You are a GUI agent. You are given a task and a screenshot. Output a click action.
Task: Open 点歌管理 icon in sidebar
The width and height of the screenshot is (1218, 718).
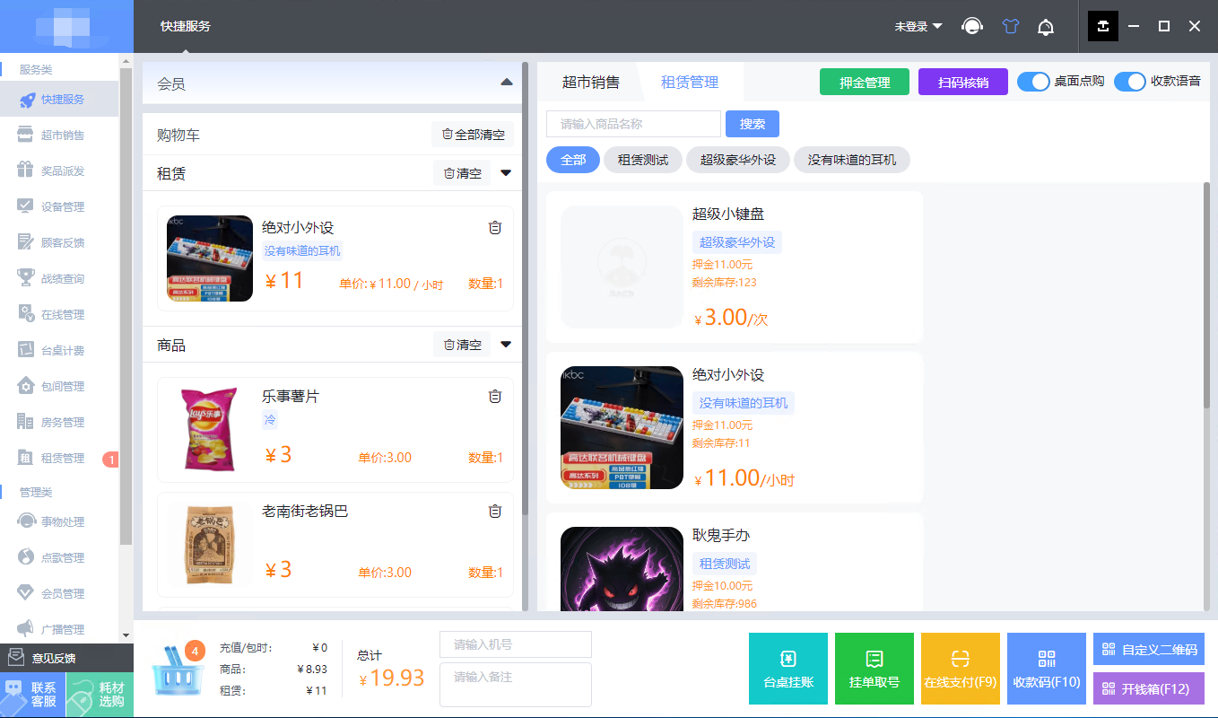point(26,558)
